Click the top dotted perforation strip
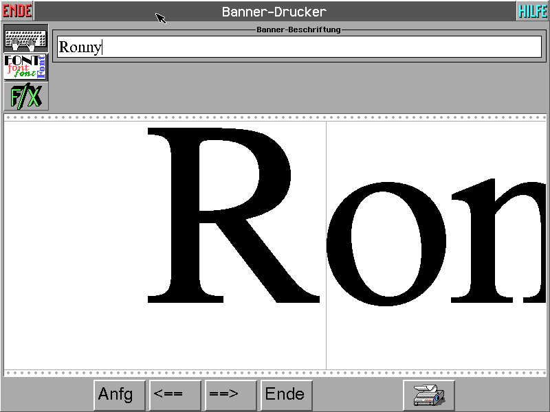This screenshot has height=412, width=550. 275,117
